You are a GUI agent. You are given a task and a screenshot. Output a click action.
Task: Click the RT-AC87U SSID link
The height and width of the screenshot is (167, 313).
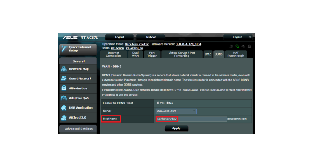pos(117,48)
